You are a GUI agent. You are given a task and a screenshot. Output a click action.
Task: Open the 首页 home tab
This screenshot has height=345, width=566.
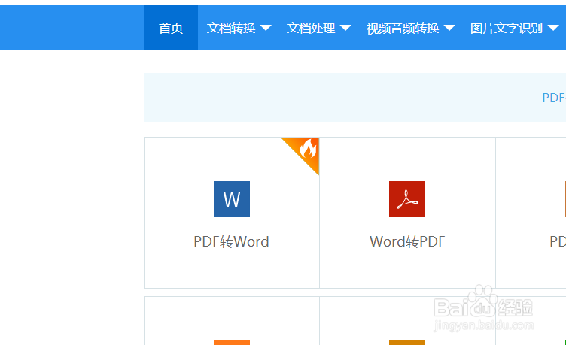pyautogui.click(x=171, y=28)
